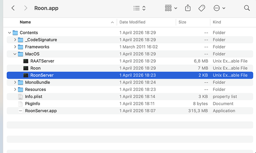Select the PkgInfo file name
The height and width of the screenshot is (153, 256).
coord(33,104)
